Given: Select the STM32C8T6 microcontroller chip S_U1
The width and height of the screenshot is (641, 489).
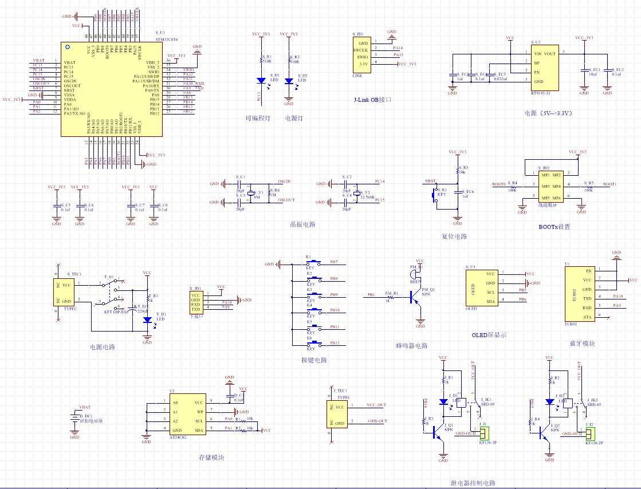Looking at the screenshot, I should coord(111,89).
